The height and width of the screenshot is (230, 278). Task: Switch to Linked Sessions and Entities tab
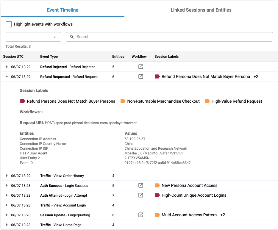click(x=201, y=10)
